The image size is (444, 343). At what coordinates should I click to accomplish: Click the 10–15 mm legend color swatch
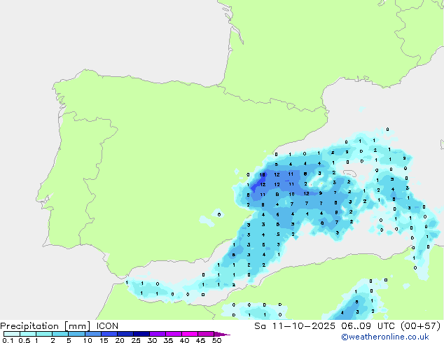coord(93,334)
